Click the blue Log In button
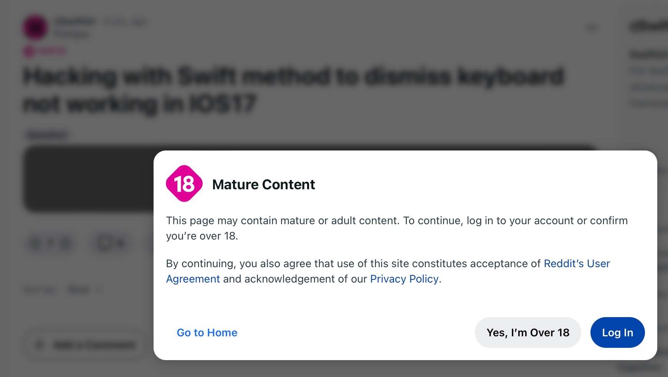This screenshot has height=377, width=668. (617, 332)
